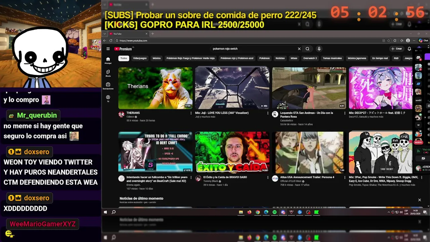Switch to the YouTube browser tab

tap(128, 34)
